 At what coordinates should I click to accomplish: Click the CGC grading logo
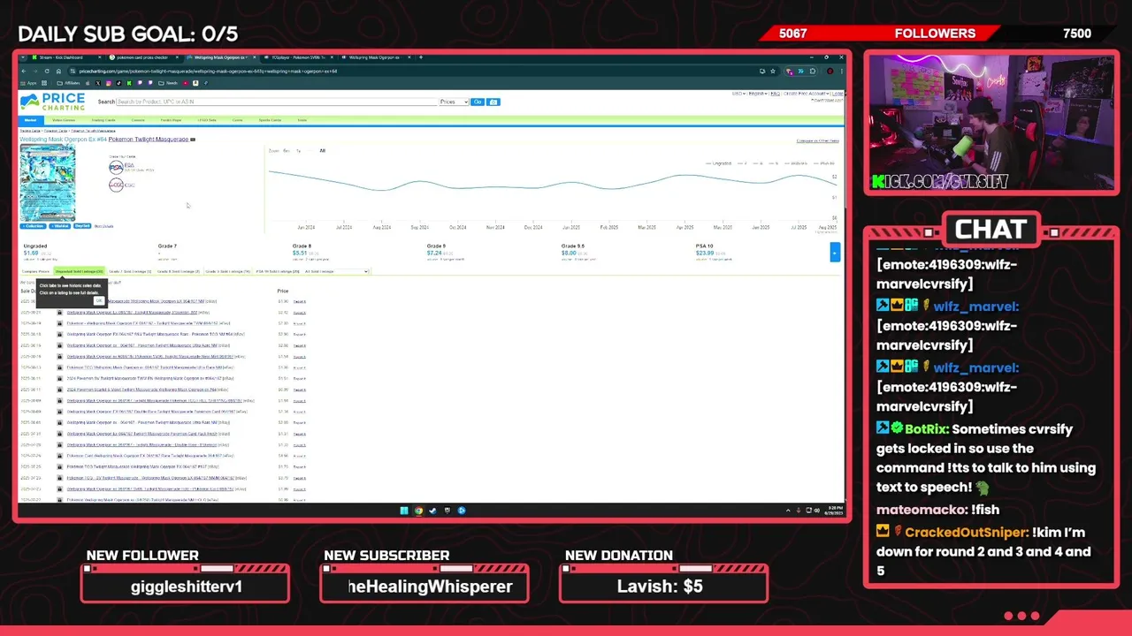click(x=116, y=185)
